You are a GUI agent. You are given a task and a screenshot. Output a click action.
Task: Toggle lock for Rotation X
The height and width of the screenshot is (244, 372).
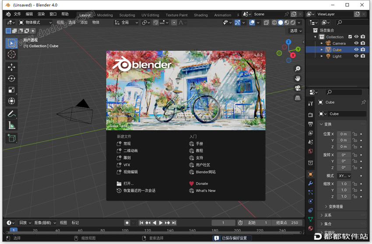[x=354, y=155]
